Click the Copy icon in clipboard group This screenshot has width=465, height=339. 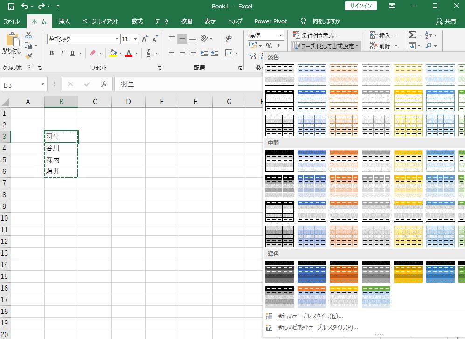pyautogui.click(x=28, y=46)
